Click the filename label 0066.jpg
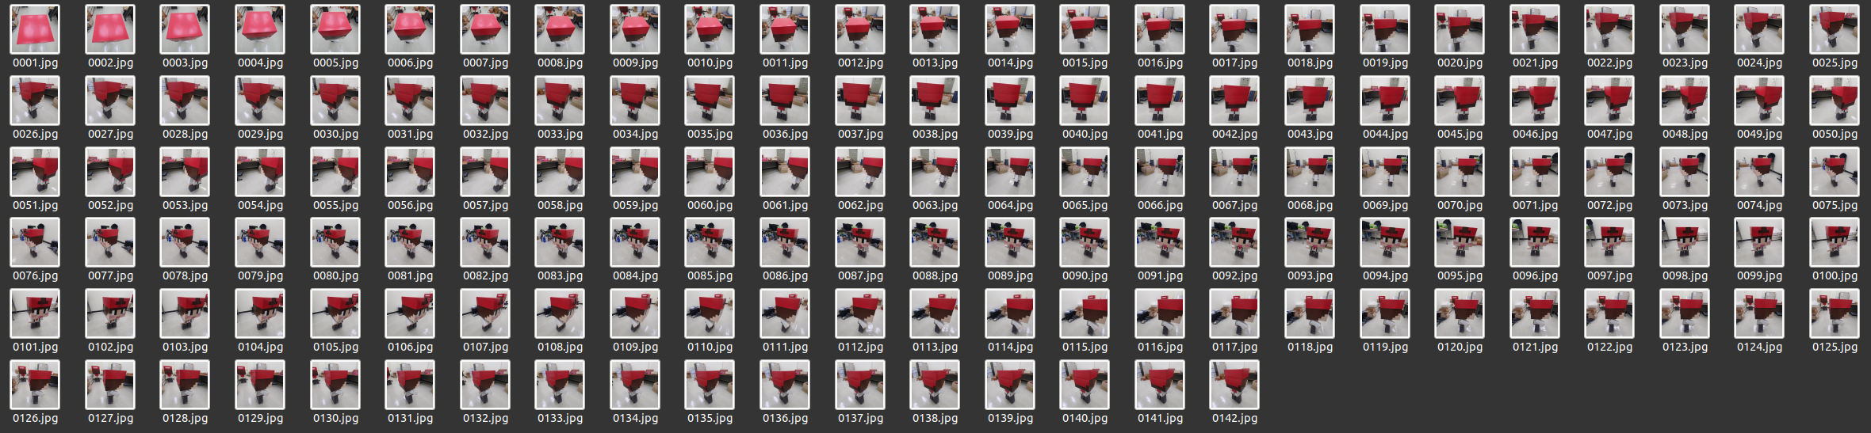This screenshot has height=433, width=1871. pos(1160,205)
